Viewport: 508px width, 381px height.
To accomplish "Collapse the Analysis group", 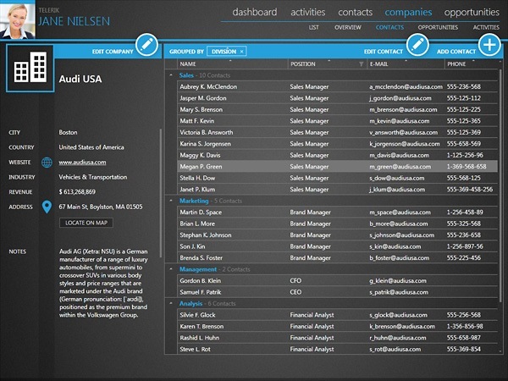I will pos(173,303).
